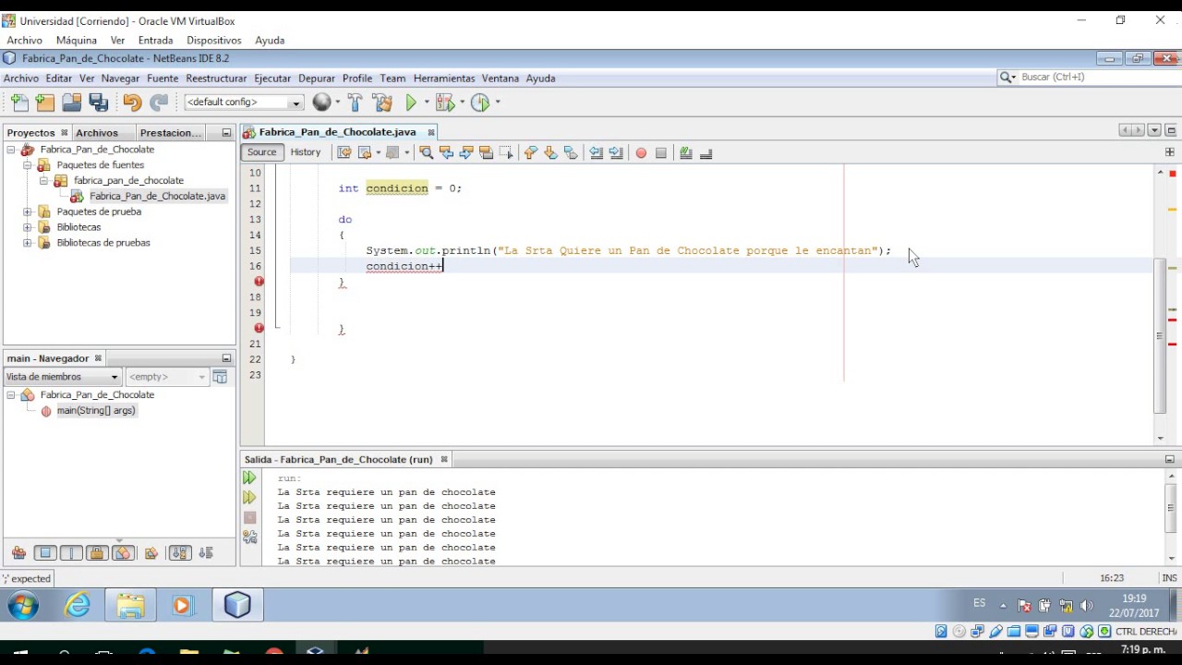
Task: Click Shift Line Right icon
Action: (616, 152)
